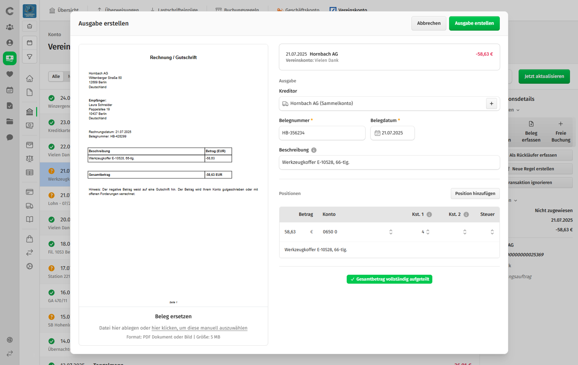The height and width of the screenshot is (365, 578).
Task: Click Neue Regel erstellen button
Action: click(x=538, y=169)
